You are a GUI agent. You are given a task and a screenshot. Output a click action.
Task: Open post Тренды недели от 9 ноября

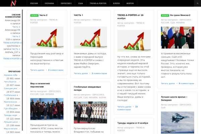(x=133, y=123)
